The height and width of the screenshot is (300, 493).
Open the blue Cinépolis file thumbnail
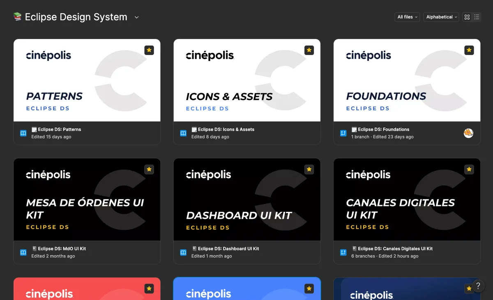(x=247, y=289)
